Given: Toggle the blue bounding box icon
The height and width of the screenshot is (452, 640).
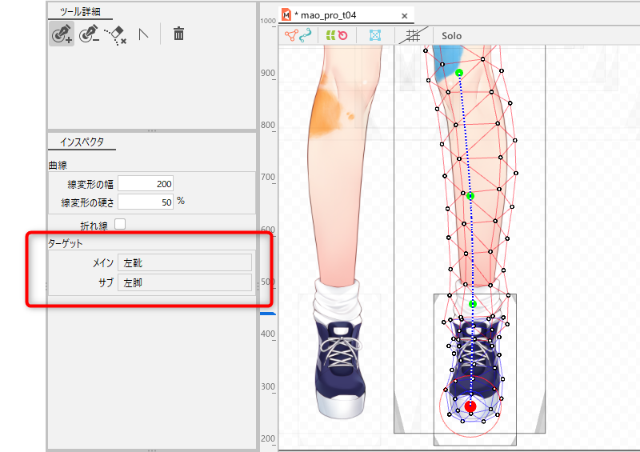Looking at the screenshot, I should (x=374, y=36).
